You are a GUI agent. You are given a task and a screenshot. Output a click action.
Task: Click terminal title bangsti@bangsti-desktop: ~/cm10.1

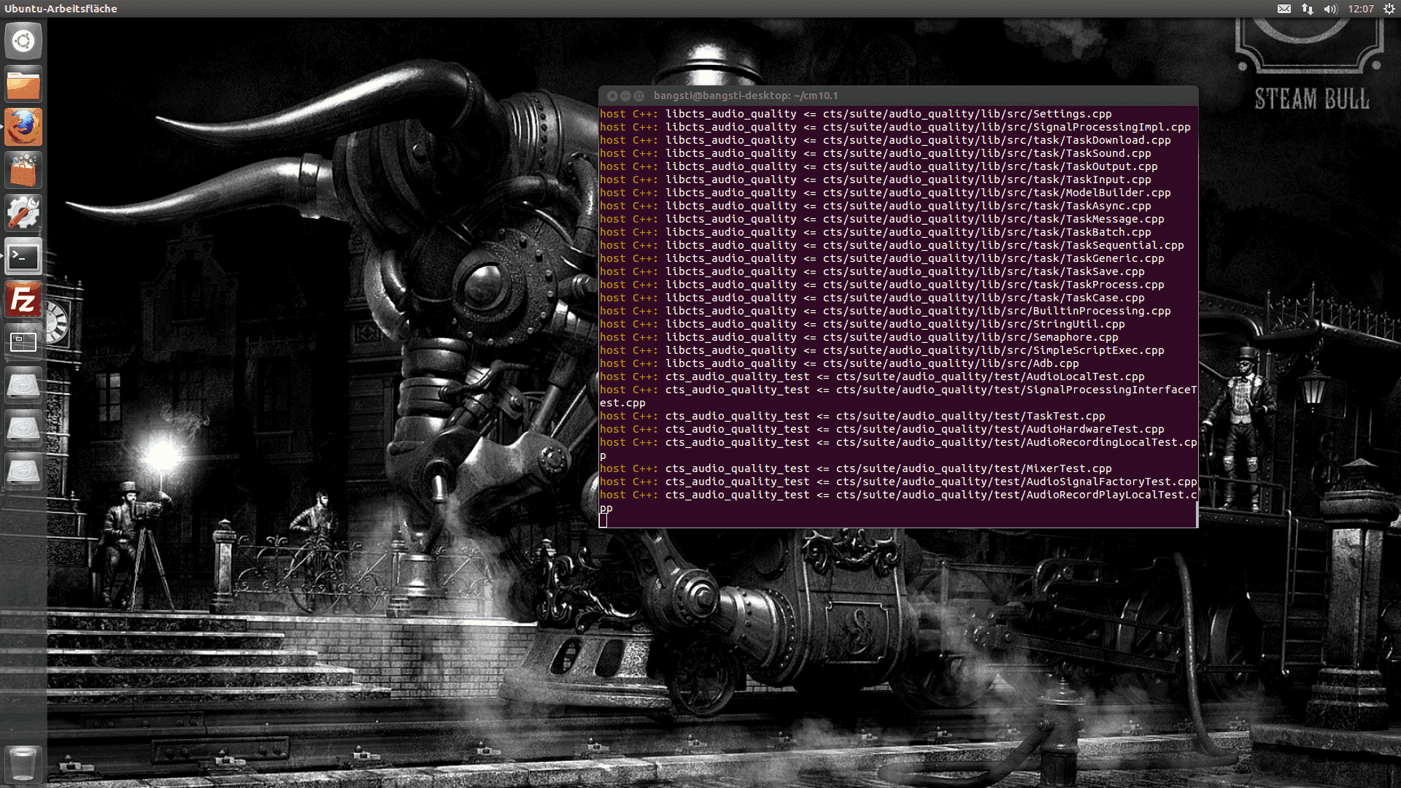746,96
